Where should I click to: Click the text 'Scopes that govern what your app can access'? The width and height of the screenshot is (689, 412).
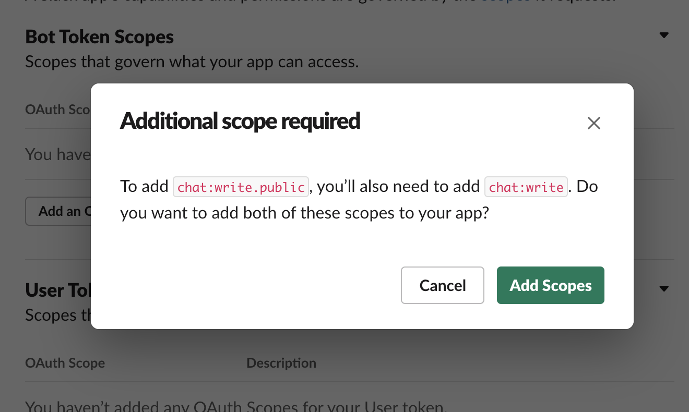coord(192,62)
